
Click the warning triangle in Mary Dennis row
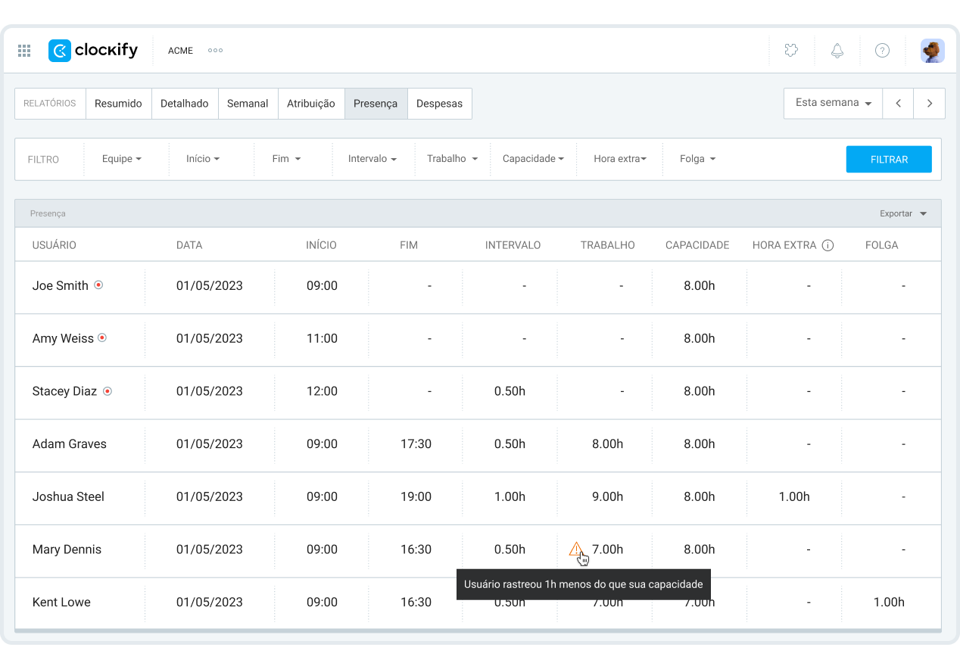tap(576, 549)
